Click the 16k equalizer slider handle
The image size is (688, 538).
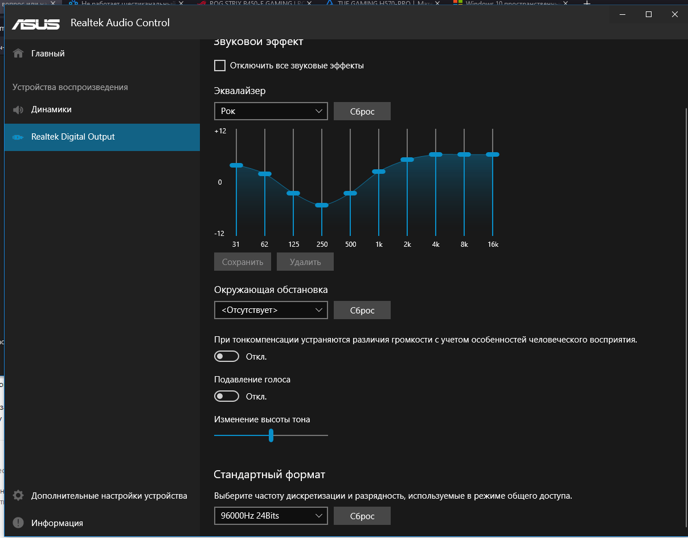coord(493,154)
